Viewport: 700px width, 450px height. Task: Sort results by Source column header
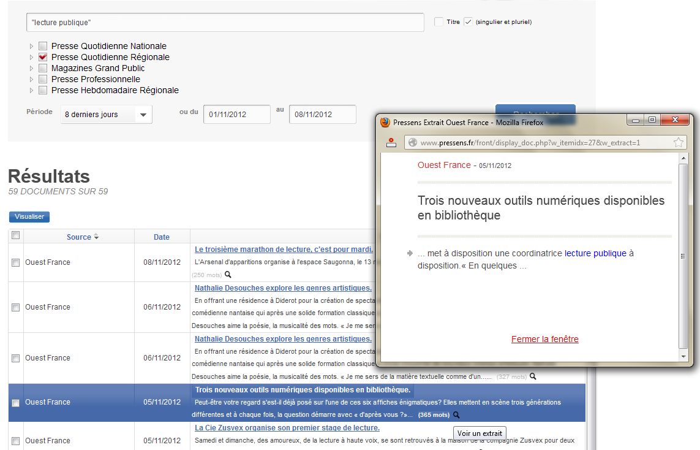tap(79, 237)
